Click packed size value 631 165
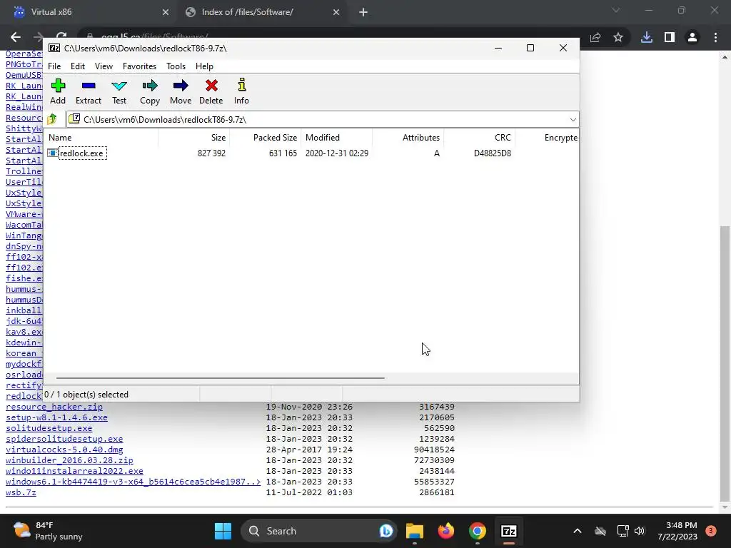Screen dimensions: 731x548 [x=283, y=153]
